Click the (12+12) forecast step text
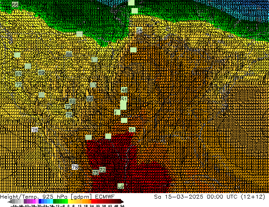The image size is (269, 207). pos(253,197)
